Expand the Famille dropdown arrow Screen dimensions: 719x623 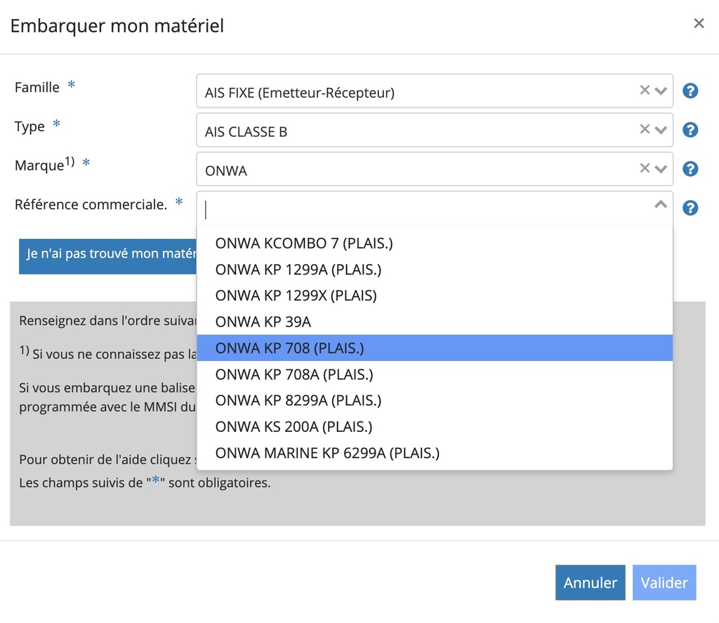tap(661, 91)
